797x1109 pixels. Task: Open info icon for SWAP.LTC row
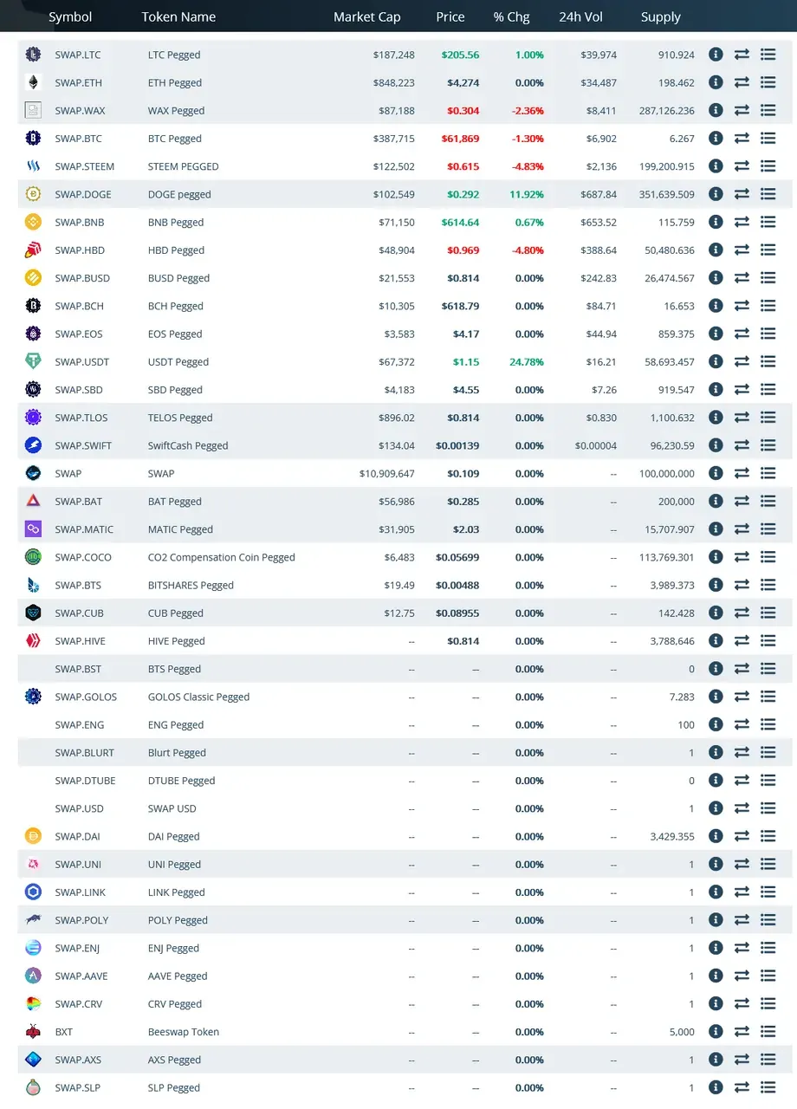click(716, 55)
